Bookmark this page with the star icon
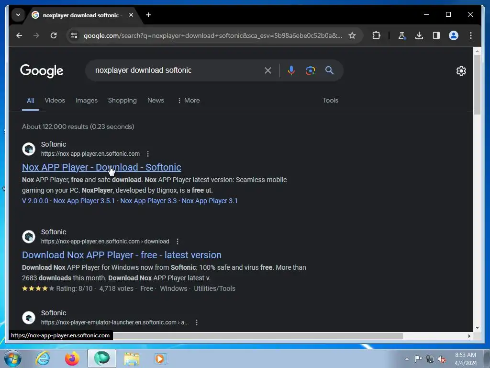This screenshot has width=490, height=368. pos(352,35)
